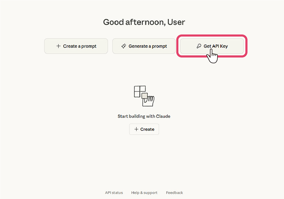Click the plus icon on the center Create button
The width and height of the screenshot is (284, 199).
pyautogui.click(x=136, y=129)
